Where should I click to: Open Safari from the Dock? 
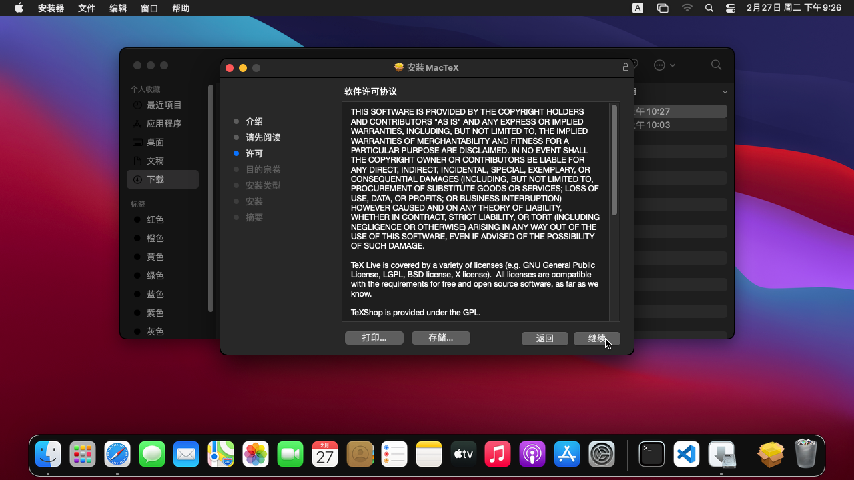[x=117, y=454]
